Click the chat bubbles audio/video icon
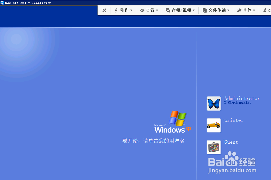 tap(168, 10)
